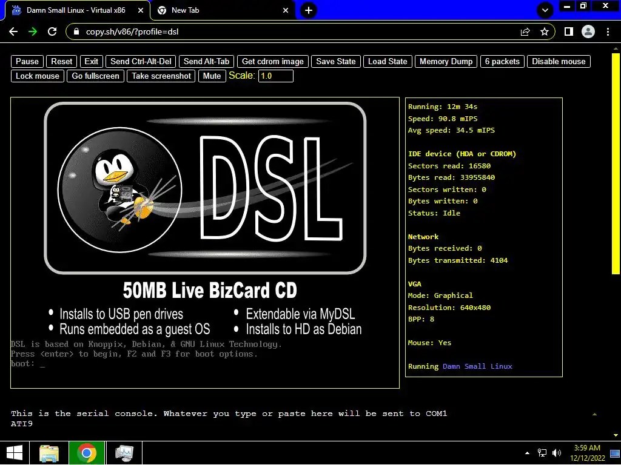The height and width of the screenshot is (465, 621).
Task: Click the Save State button
Action: (x=336, y=61)
